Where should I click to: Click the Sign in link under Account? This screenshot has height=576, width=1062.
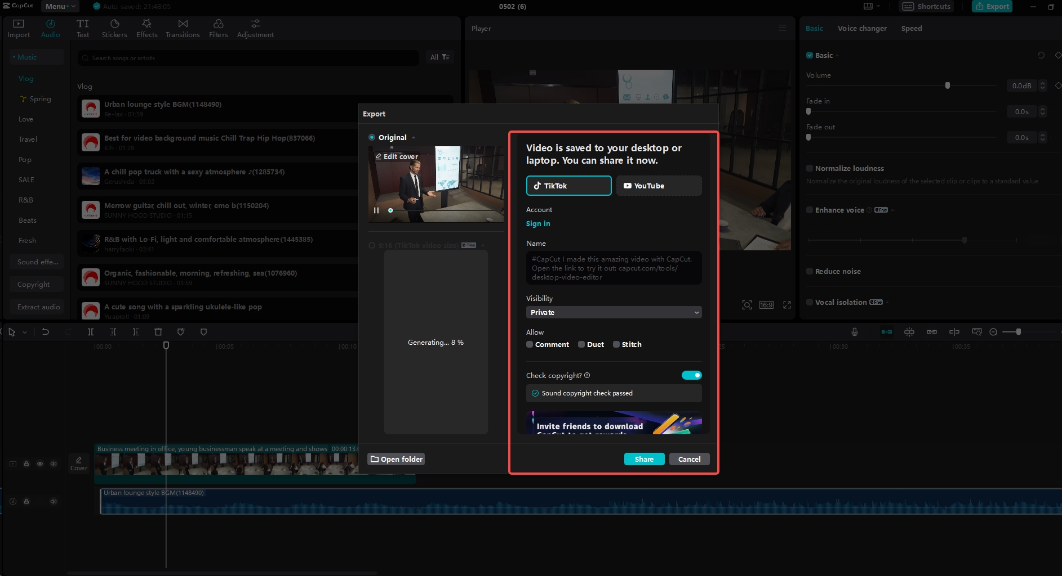[538, 223]
